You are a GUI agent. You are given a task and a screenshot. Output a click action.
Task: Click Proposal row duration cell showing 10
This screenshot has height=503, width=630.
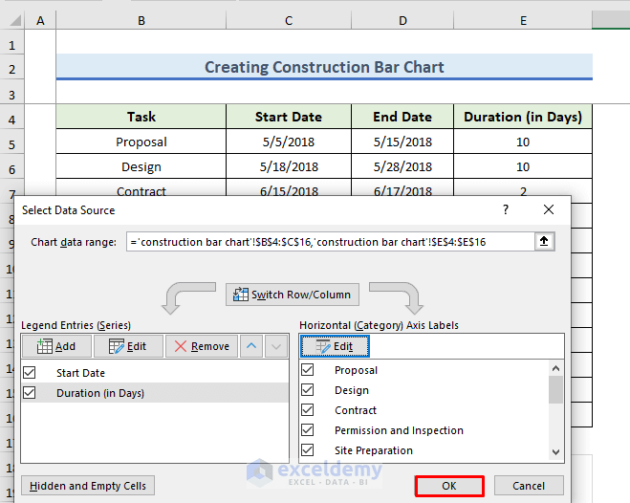pyautogui.click(x=523, y=142)
